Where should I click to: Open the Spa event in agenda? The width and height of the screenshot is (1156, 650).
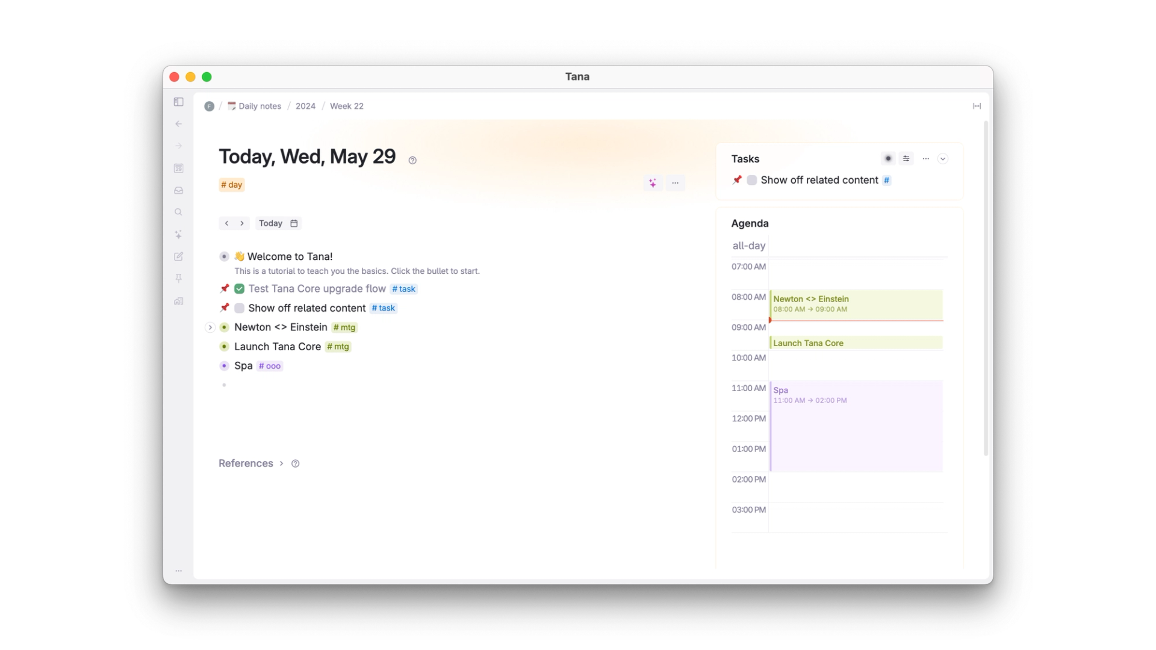[x=855, y=424]
